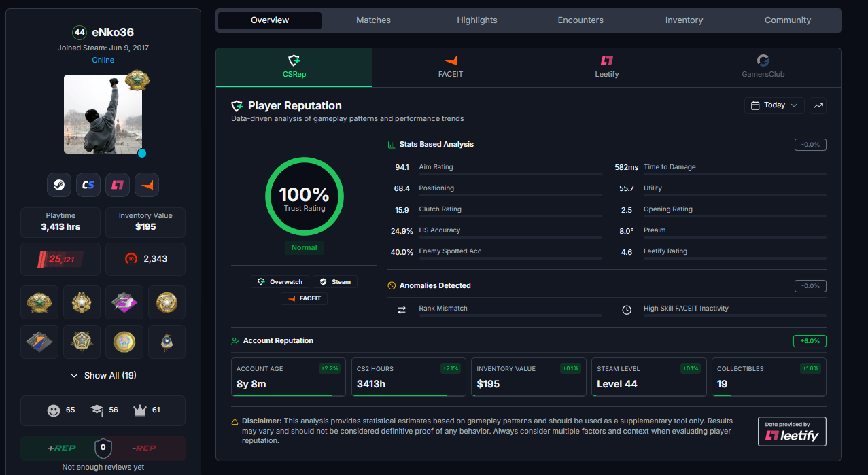The height and width of the screenshot is (475, 868).
Task: Open the Today date range dropdown
Action: 774,105
